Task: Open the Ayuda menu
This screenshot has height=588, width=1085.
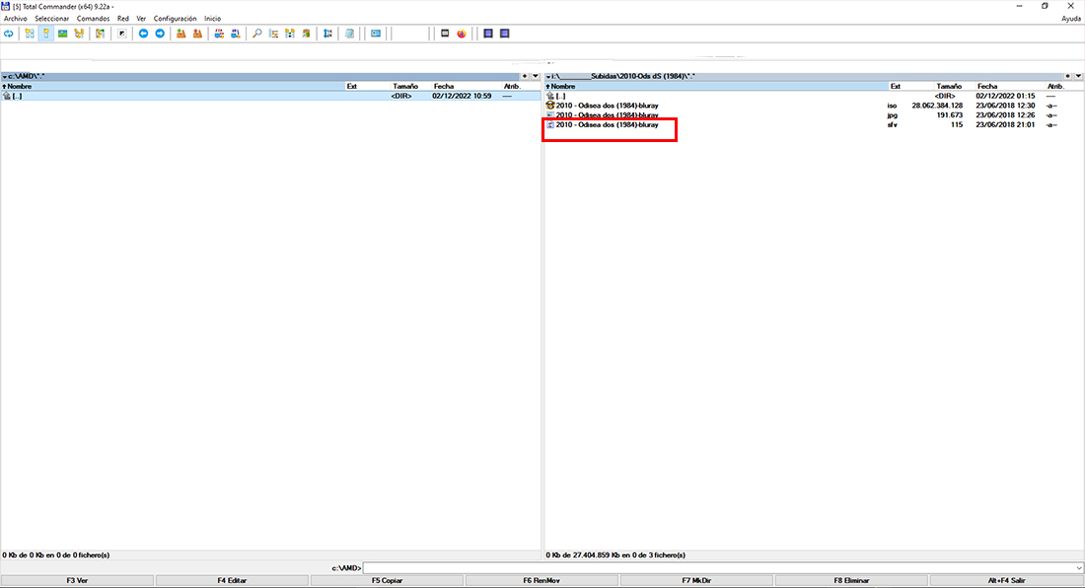Action: pos(1071,19)
